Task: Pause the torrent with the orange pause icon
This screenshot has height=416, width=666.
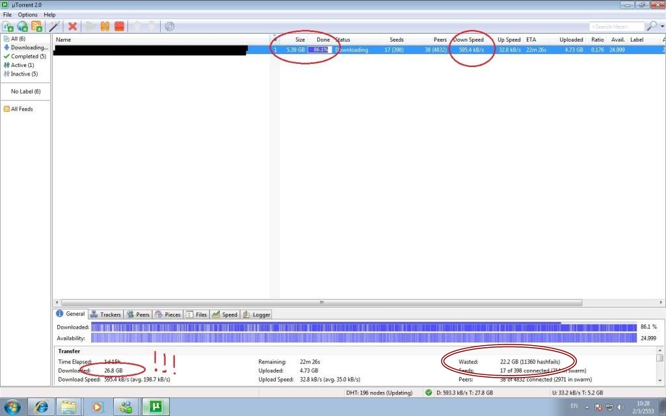Action: pyautogui.click(x=105, y=26)
